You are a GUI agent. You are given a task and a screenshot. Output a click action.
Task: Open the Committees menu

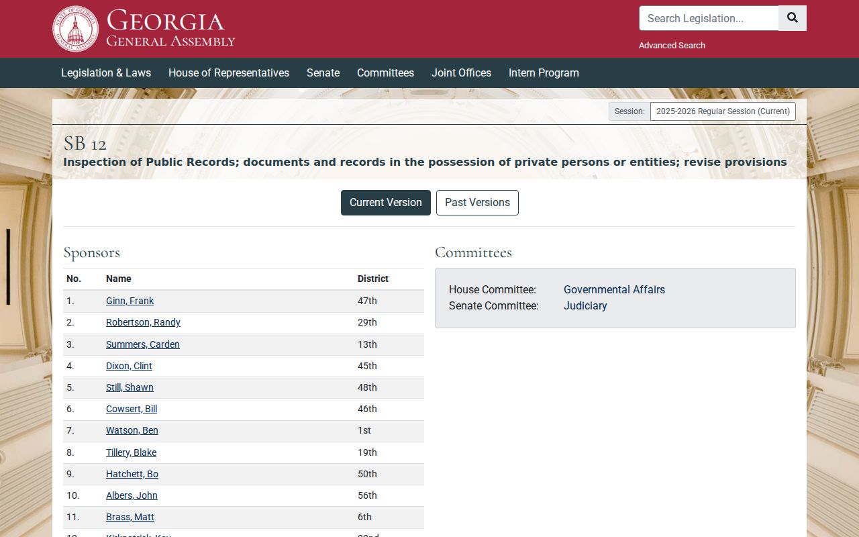point(385,72)
